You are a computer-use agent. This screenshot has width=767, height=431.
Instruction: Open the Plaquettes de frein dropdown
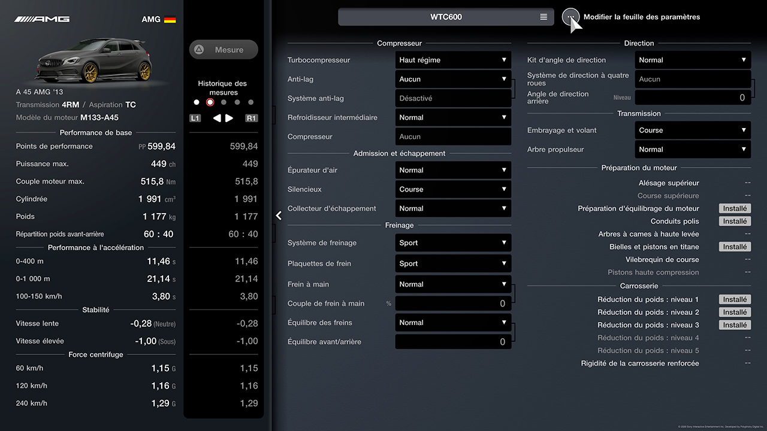[x=453, y=263]
